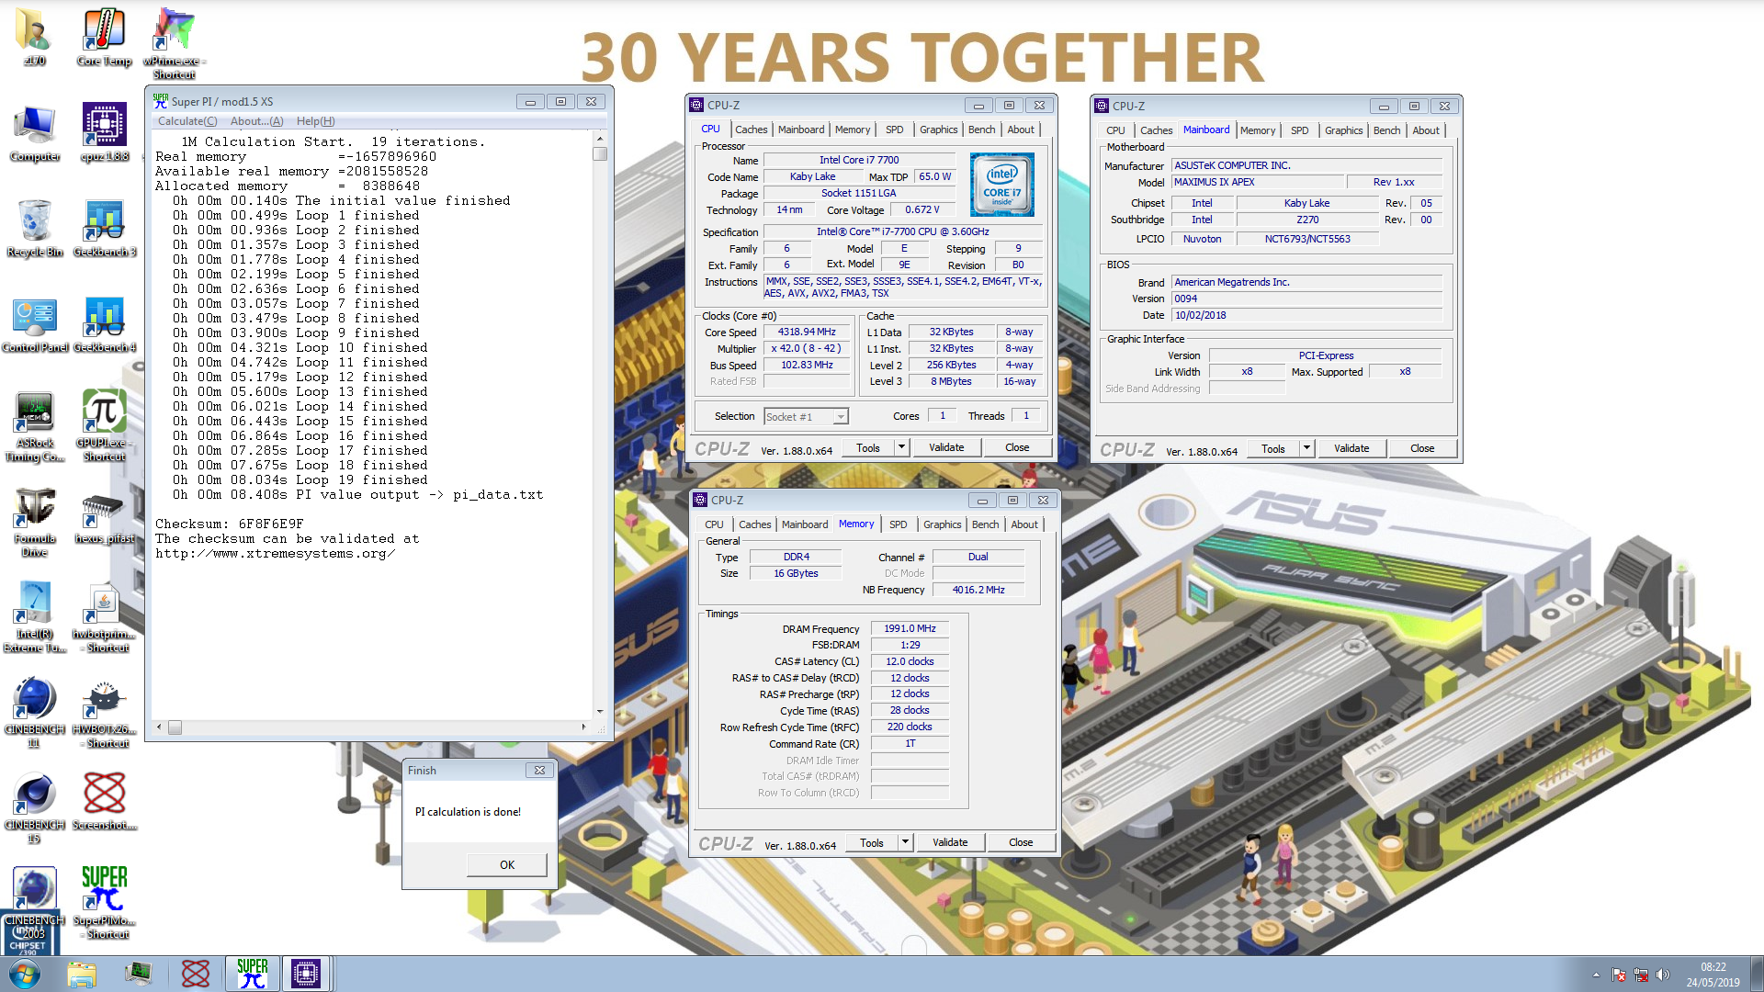Launch the GPUPI.exe shortcut icon
The width and height of the screenshot is (1764, 992).
104,426
